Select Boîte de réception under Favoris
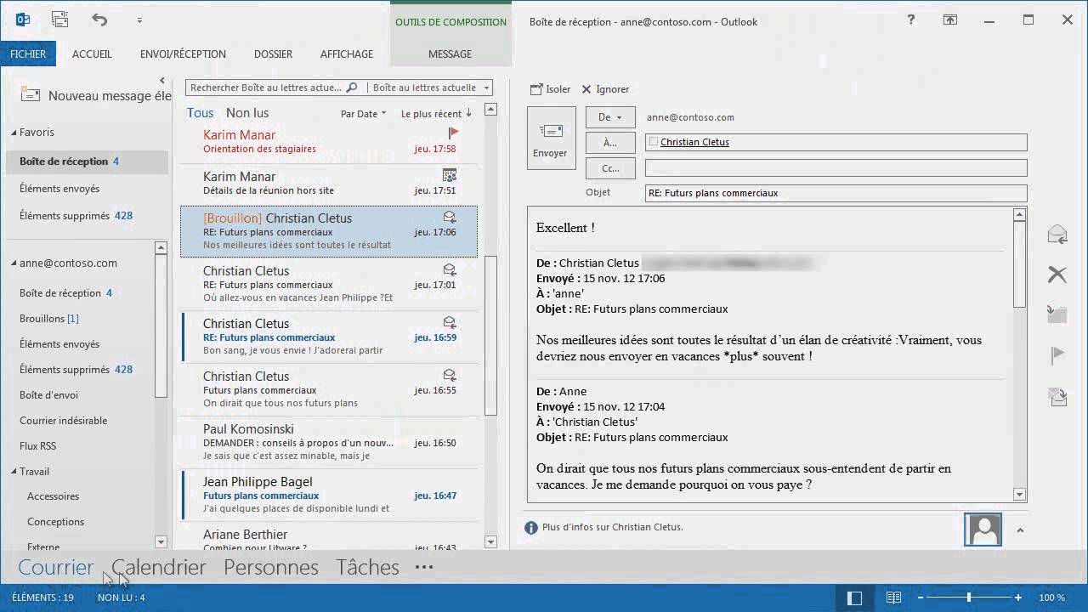Screen dimensions: 1088x612 [x=88, y=161]
